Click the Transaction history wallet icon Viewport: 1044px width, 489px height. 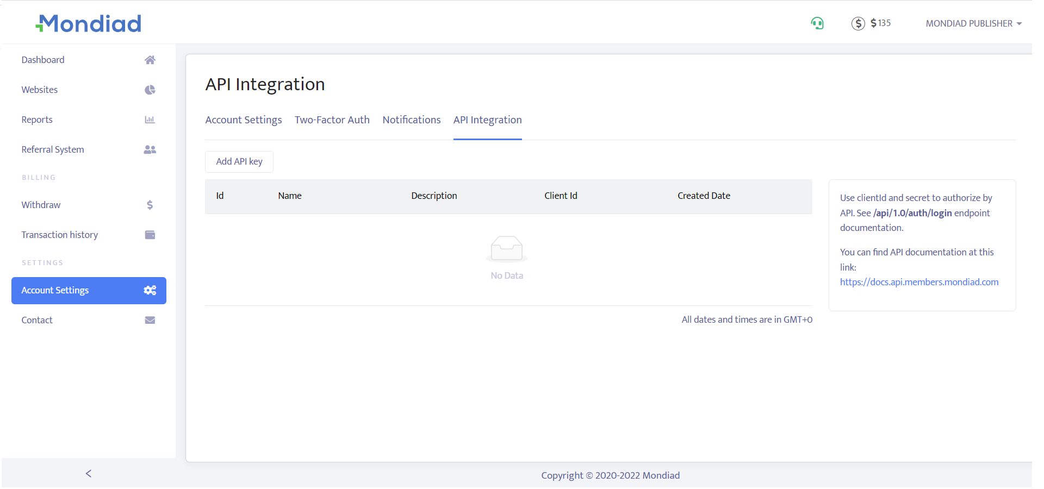150,235
